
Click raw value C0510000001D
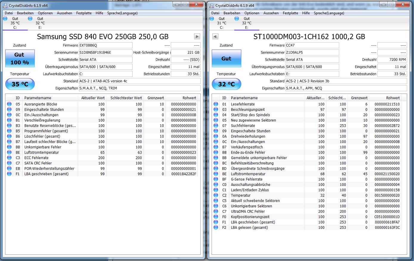387,217
